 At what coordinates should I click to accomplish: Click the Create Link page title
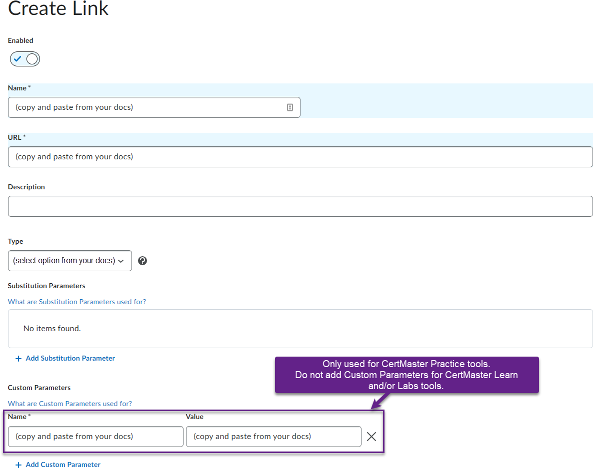point(58,8)
